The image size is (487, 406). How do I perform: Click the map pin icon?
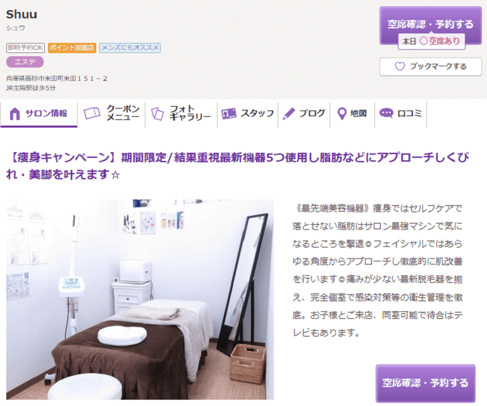342,114
